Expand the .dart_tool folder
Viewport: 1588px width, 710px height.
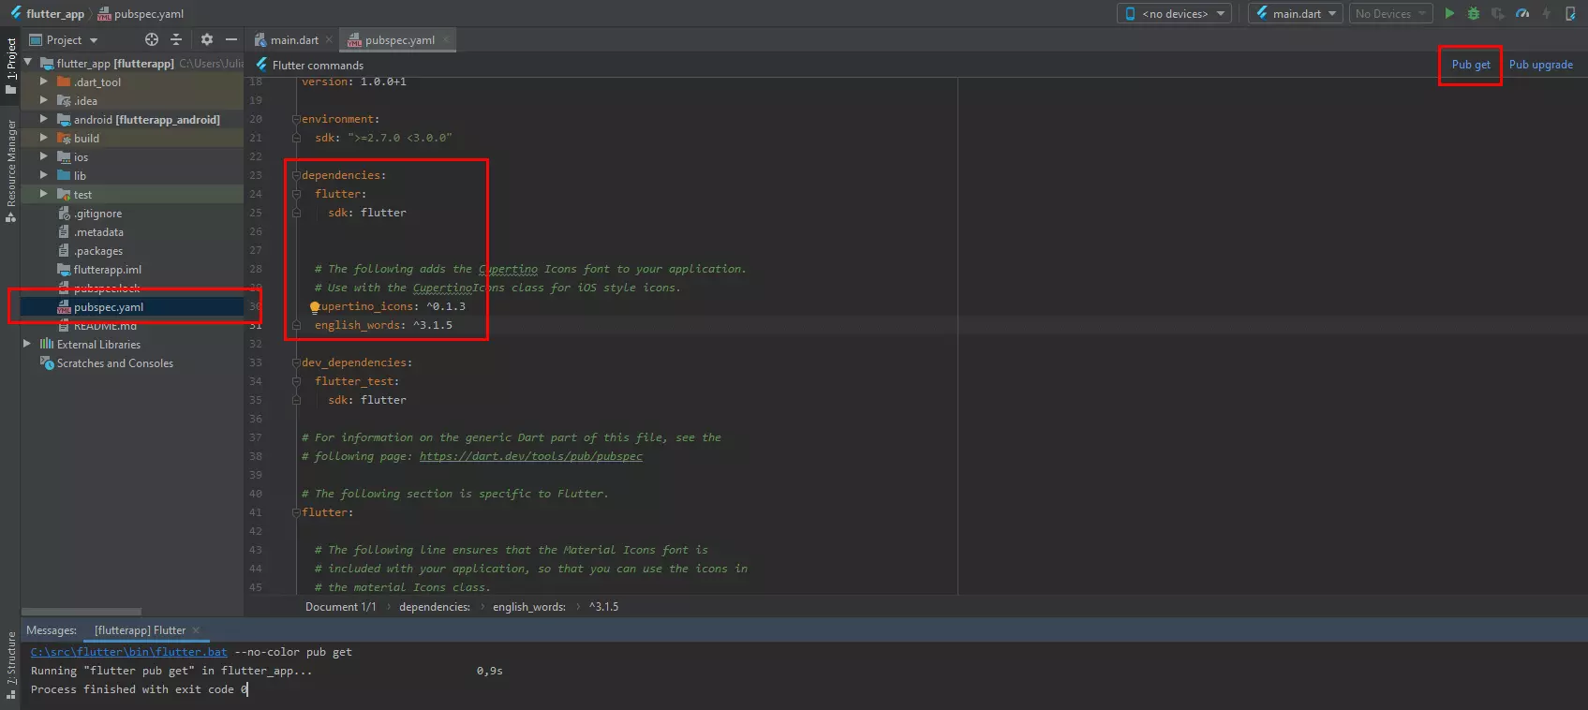(44, 81)
